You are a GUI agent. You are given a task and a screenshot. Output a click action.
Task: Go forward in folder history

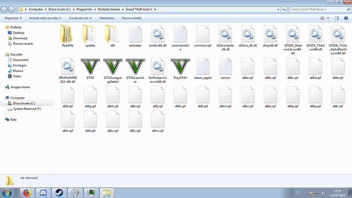click(x=11, y=9)
